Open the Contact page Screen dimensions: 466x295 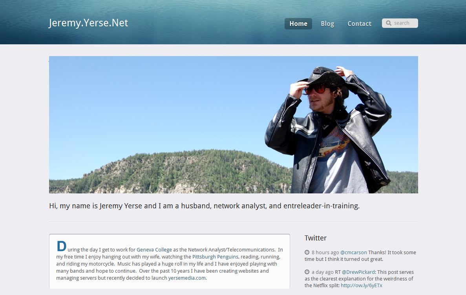pyautogui.click(x=359, y=24)
